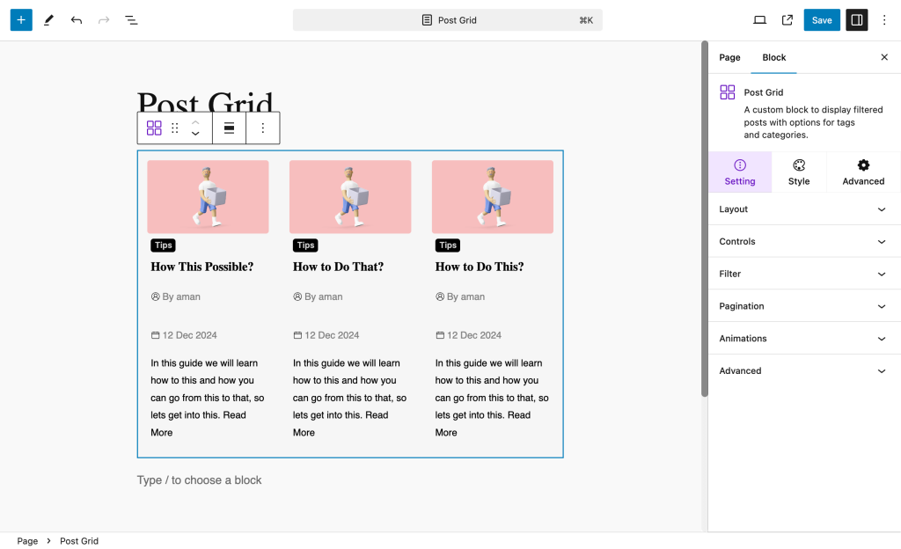Open Post Grid command via center title bar
This screenshot has height=549, width=901.
point(448,19)
